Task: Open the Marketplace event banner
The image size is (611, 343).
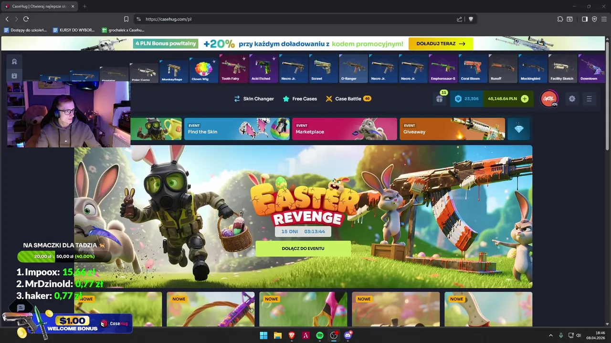Action: pos(344,129)
